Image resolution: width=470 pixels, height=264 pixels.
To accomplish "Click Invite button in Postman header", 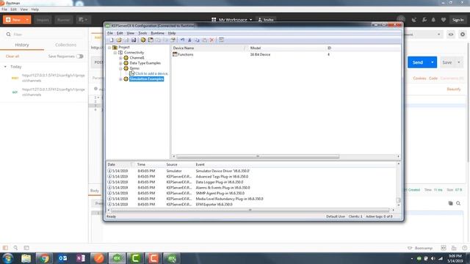I will [266, 20].
